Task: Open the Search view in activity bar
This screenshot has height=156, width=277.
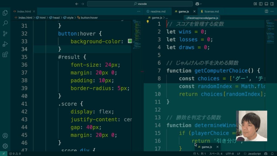Action: click(x=5, y=23)
